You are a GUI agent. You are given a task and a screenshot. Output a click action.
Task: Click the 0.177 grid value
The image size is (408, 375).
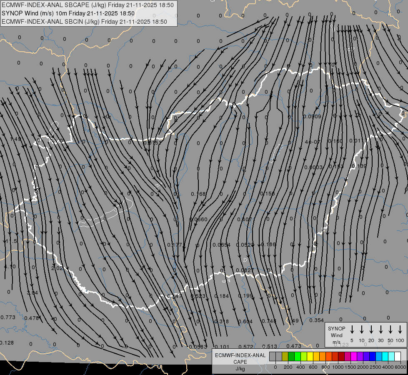(175, 245)
